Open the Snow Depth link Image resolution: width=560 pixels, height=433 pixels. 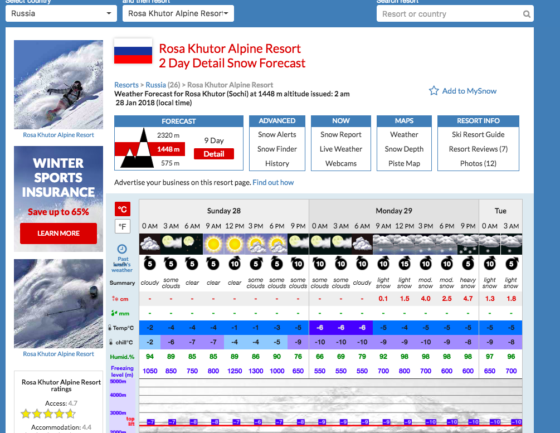[x=405, y=149]
